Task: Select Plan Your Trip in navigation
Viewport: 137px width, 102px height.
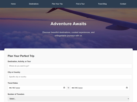Action: tap(57, 4)
